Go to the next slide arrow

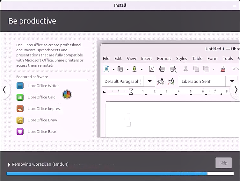[236, 90]
